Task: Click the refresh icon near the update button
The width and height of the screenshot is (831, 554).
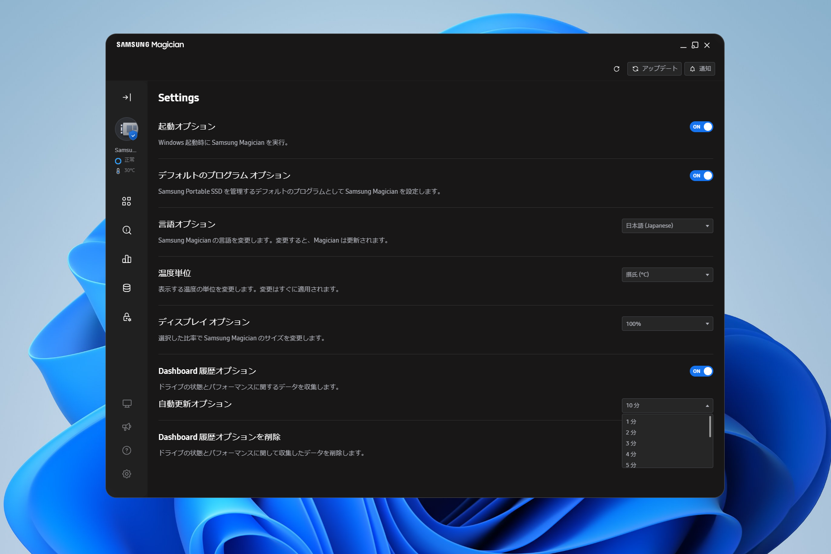Action: (x=616, y=69)
